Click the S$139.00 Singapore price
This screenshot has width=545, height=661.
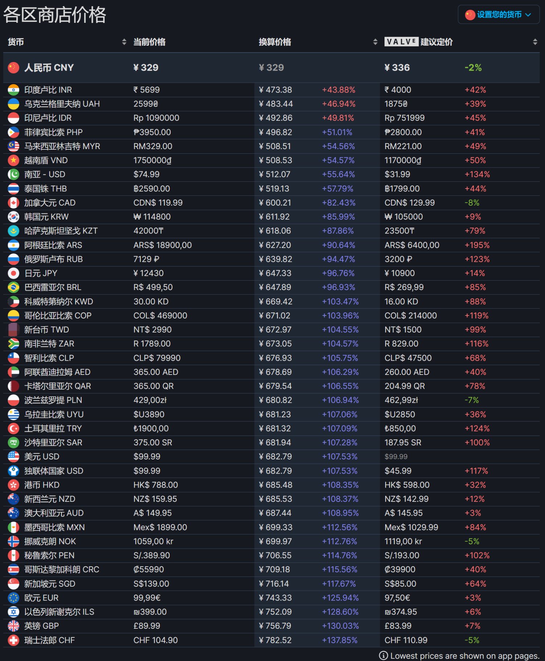point(151,584)
